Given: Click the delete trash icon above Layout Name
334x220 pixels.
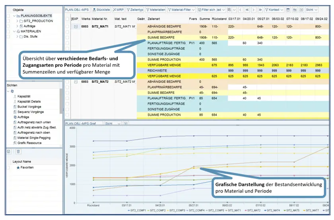Looking at the screenshot, I should click(x=18, y=152).
